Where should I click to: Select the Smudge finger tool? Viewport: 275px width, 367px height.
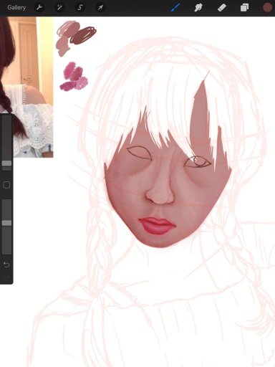pos(198,8)
